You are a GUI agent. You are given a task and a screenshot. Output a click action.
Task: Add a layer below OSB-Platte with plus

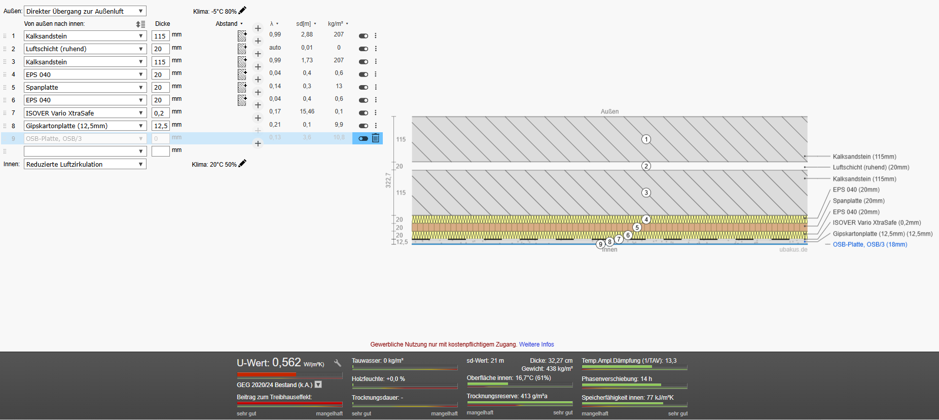[258, 143]
